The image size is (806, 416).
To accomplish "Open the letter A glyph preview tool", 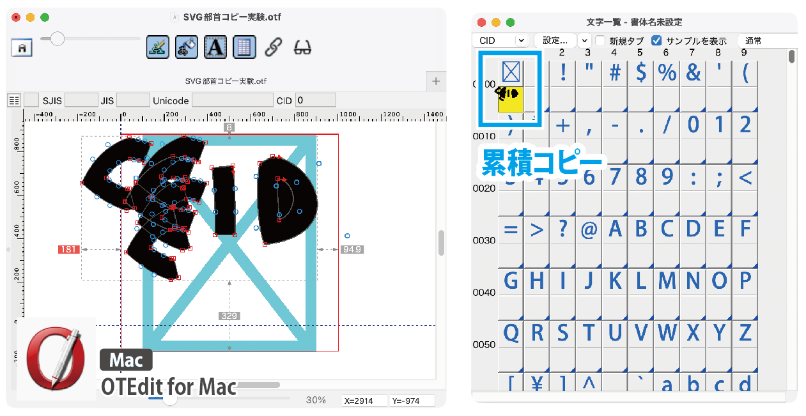I will tap(215, 47).
